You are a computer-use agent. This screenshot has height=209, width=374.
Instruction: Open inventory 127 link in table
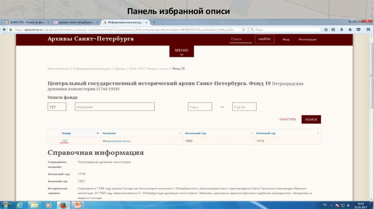tap(65, 141)
